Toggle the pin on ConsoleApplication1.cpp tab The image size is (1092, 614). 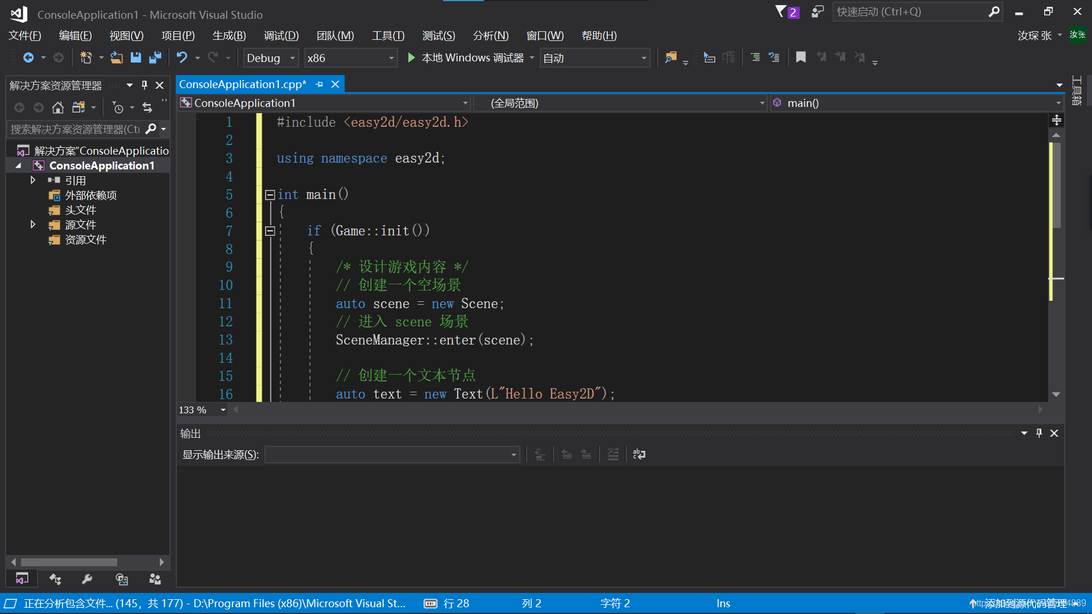[319, 84]
